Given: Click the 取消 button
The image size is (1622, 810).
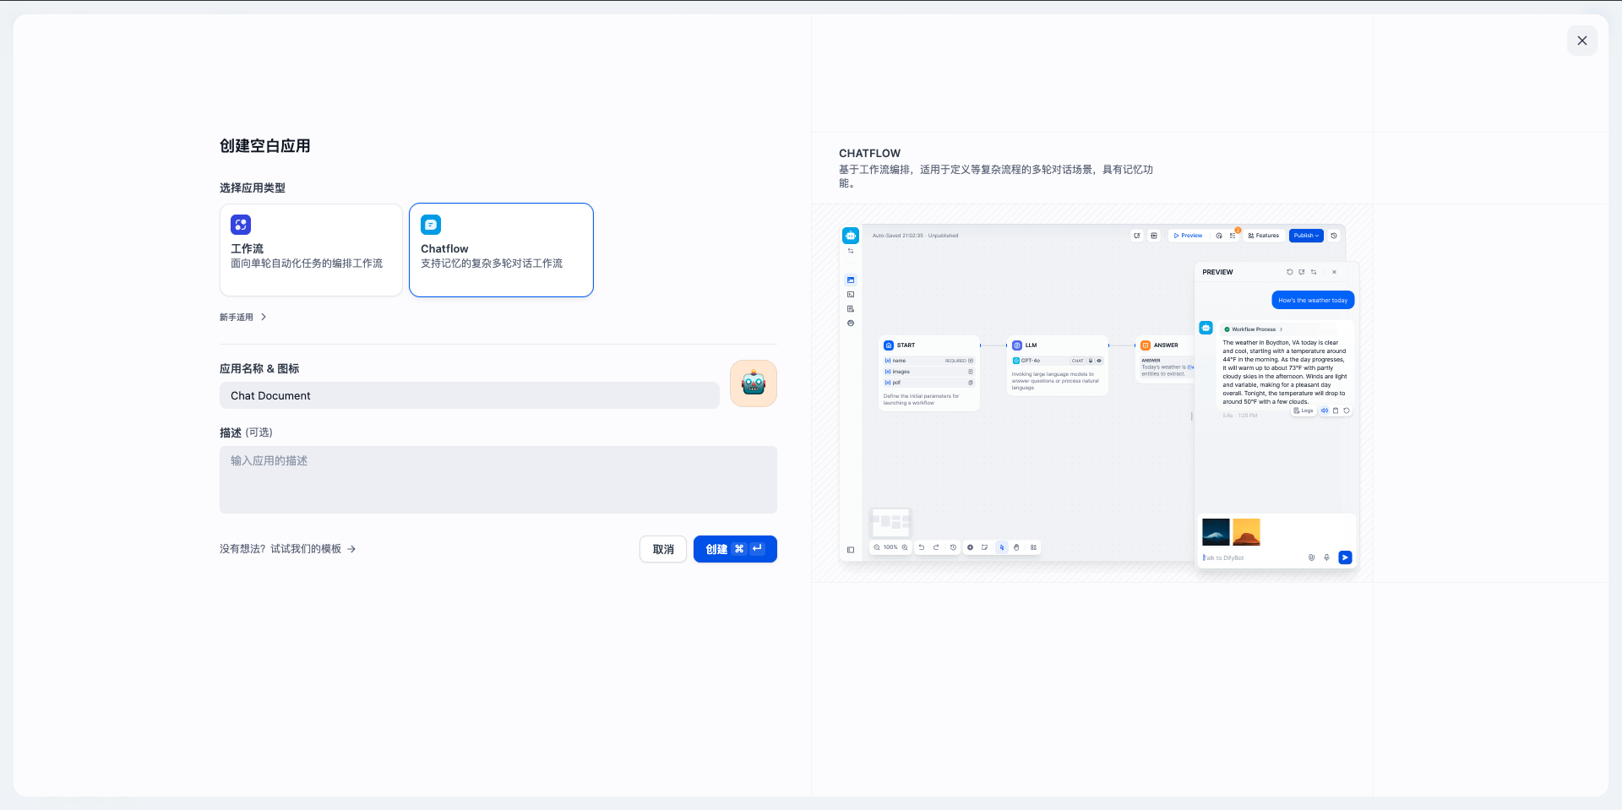Looking at the screenshot, I should pyautogui.click(x=663, y=549).
